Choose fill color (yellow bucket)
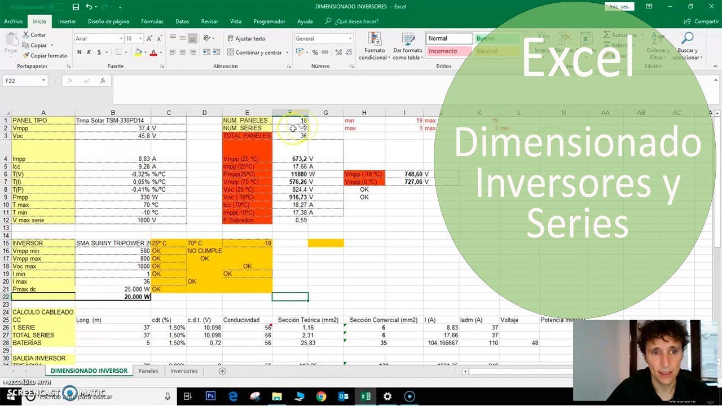 138,52
